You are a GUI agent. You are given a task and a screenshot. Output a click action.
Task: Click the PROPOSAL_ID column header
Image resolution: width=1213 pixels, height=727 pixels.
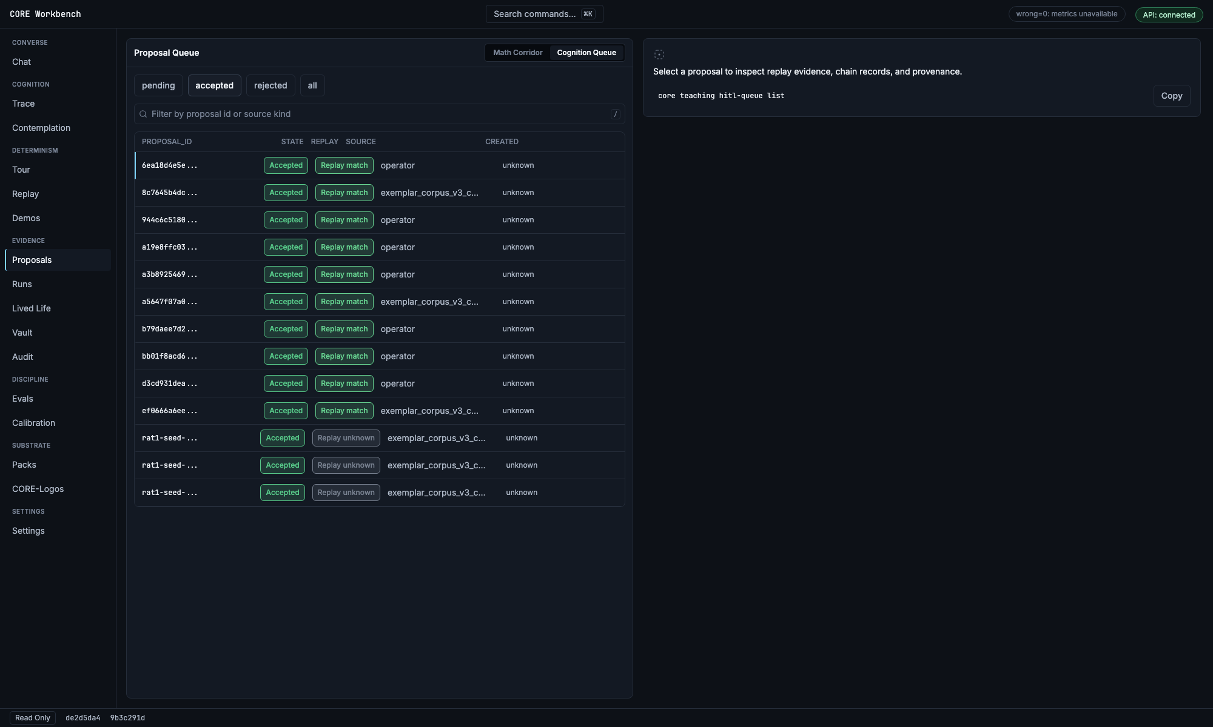click(x=167, y=142)
